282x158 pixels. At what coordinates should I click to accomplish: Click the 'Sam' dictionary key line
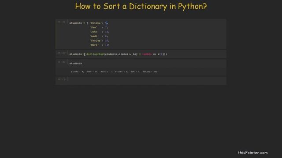99,27
